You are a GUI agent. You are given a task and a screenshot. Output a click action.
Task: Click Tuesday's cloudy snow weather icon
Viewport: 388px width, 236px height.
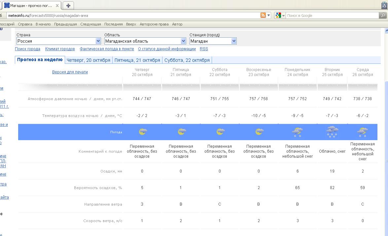click(x=332, y=132)
